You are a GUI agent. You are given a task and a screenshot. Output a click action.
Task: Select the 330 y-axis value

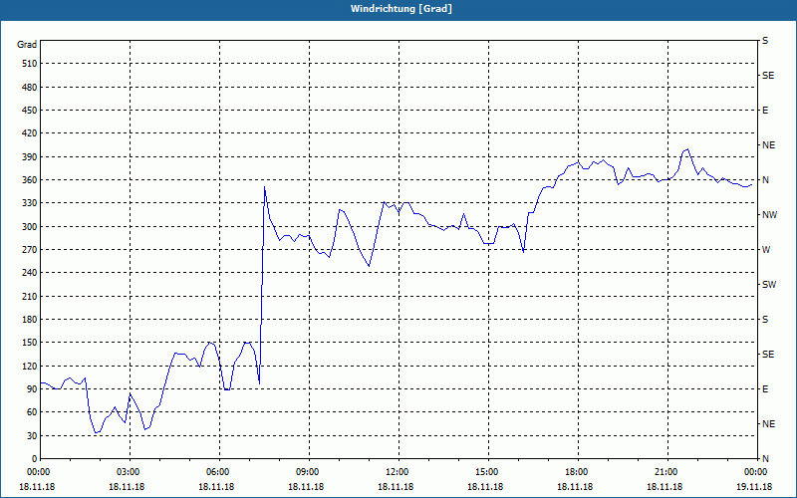tap(30, 203)
